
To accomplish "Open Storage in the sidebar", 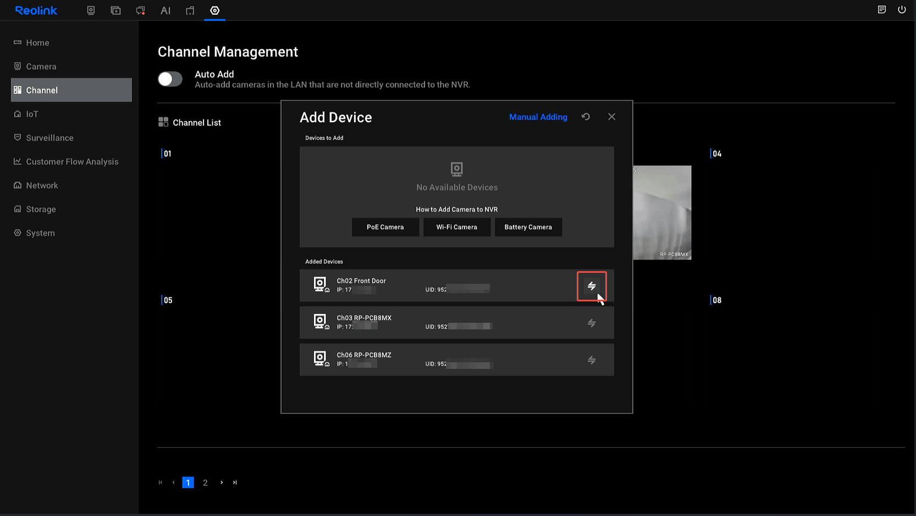I will click(71, 209).
